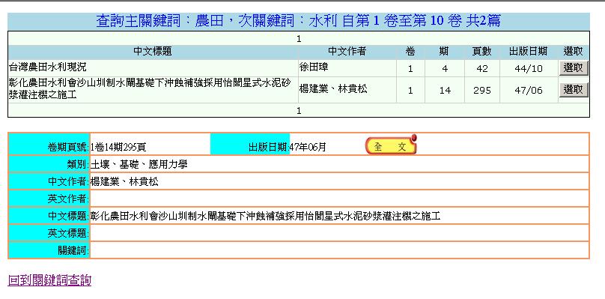Click the 中文作者 column header

click(347, 52)
